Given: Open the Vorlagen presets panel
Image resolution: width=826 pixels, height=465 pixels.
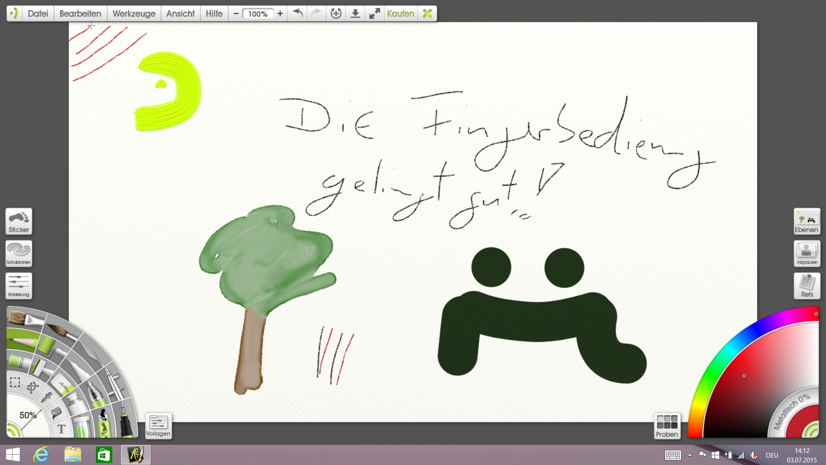Looking at the screenshot, I should (x=158, y=426).
